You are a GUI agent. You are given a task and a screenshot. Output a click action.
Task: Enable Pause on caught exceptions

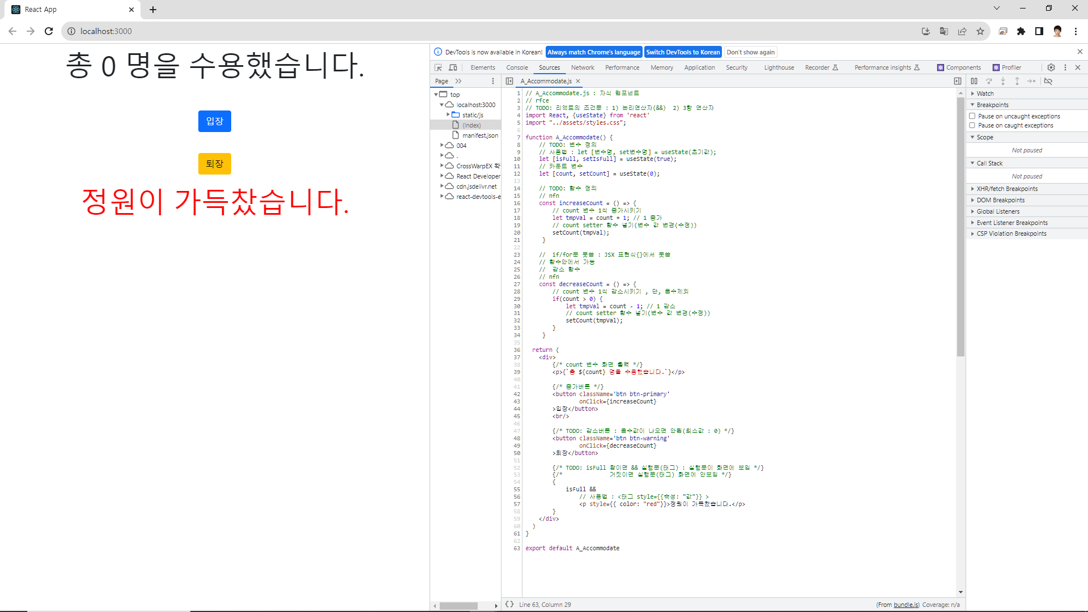click(x=972, y=125)
